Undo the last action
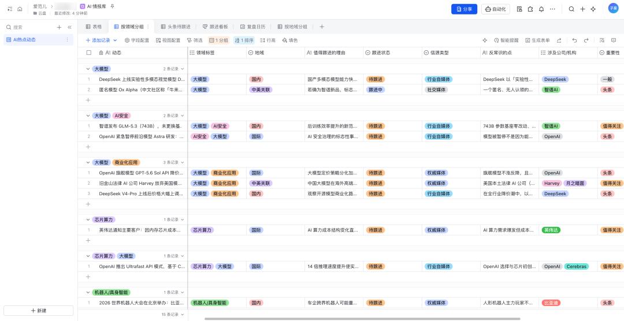Screen dimensions: 624x321 574,40
